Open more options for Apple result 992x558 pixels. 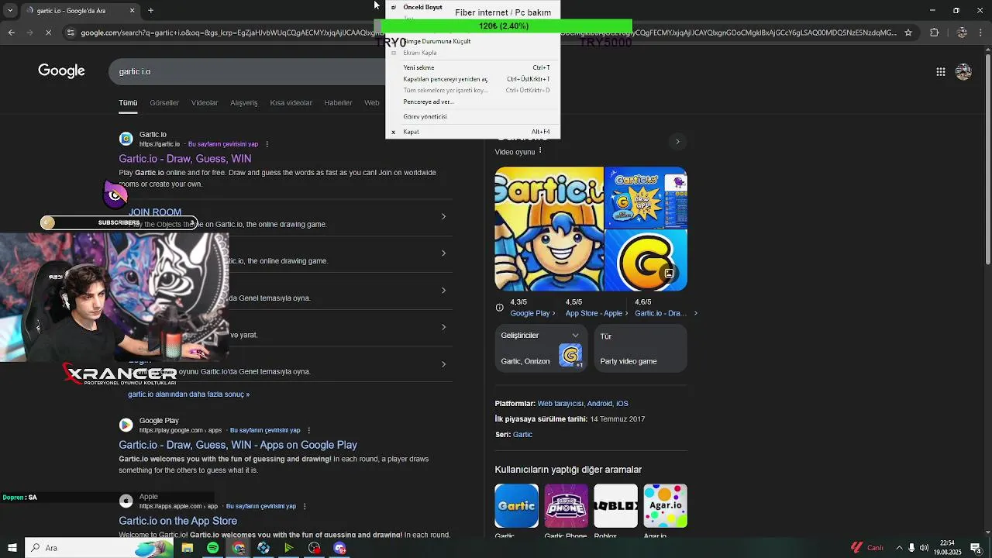tap(305, 506)
